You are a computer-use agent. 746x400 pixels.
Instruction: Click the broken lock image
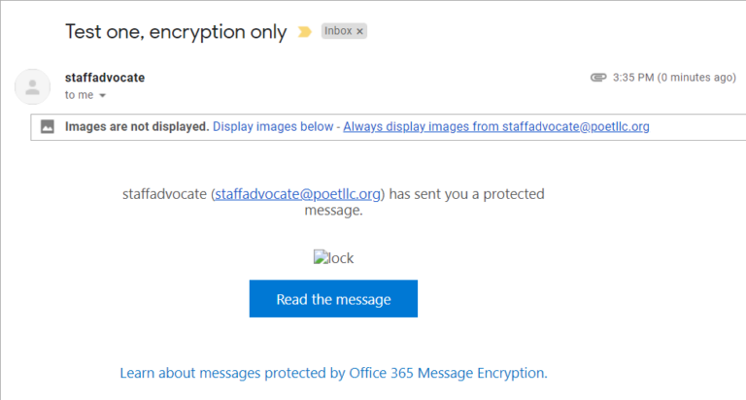coord(333,258)
